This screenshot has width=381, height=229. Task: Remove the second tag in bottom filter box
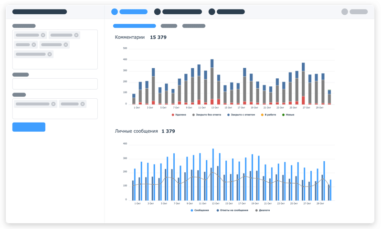(x=83, y=104)
